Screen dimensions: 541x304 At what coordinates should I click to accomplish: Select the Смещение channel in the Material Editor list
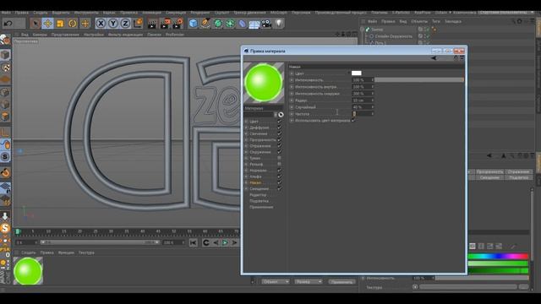(x=260, y=189)
